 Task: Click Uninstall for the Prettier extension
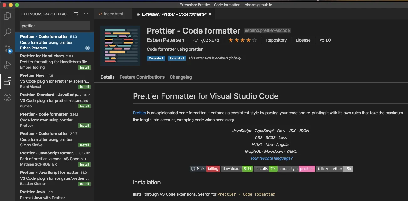(177, 58)
